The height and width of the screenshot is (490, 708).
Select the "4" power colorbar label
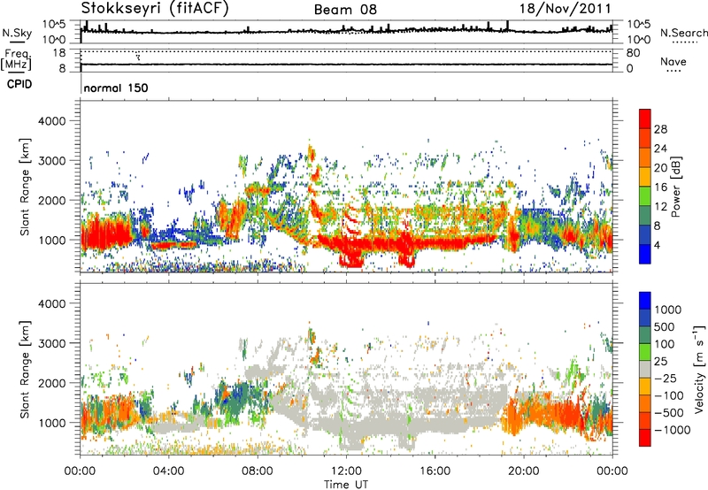coord(657,245)
